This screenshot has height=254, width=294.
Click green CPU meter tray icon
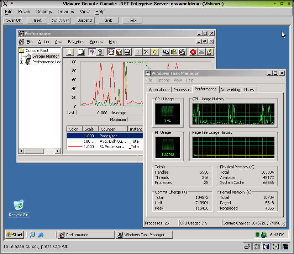pyautogui.click(x=258, y=235)
